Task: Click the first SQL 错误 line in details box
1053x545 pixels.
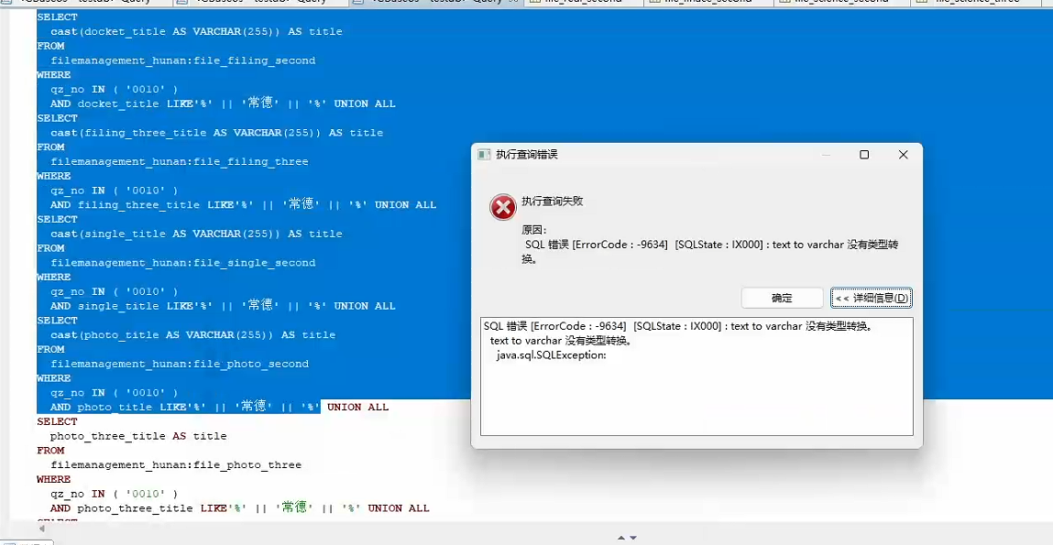Action: [677, 327]
